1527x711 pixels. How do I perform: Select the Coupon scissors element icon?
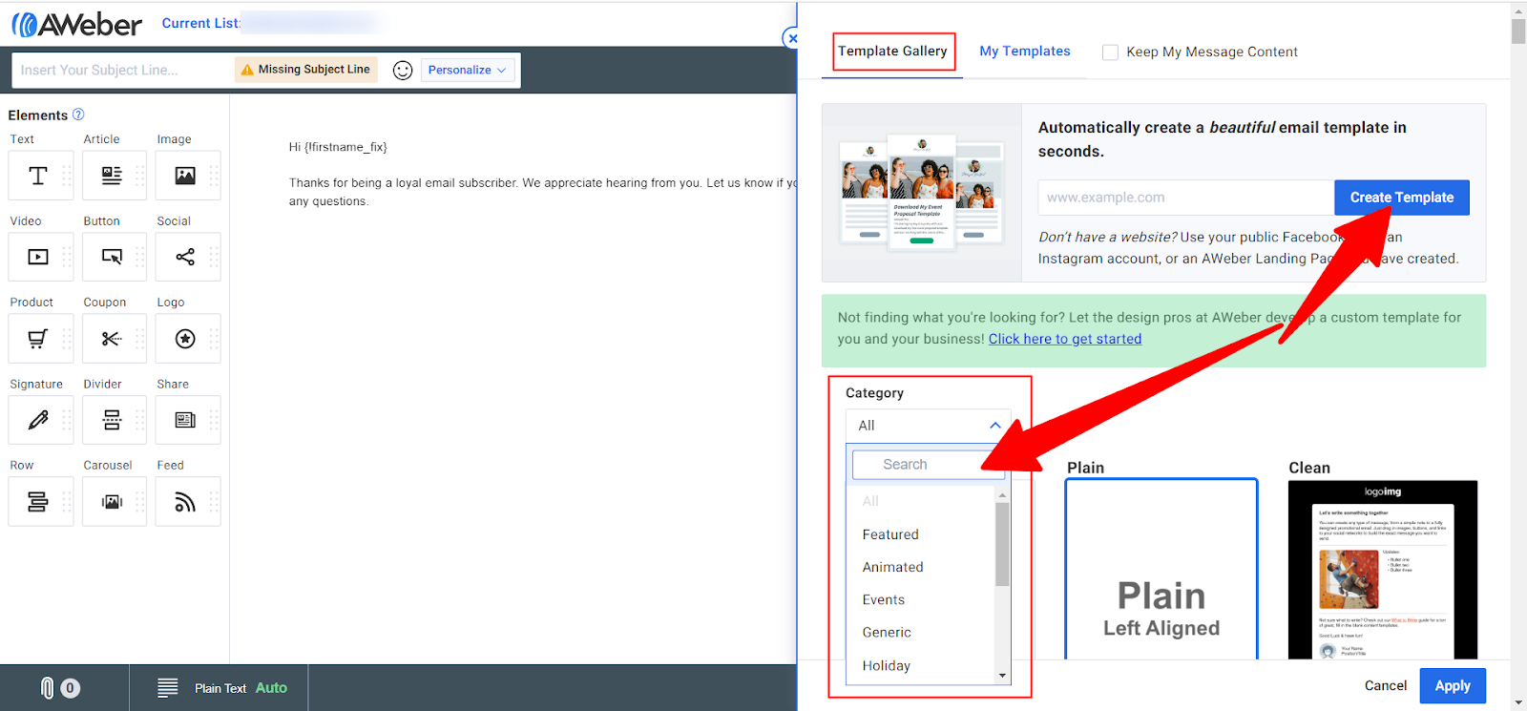click(112, 339)
